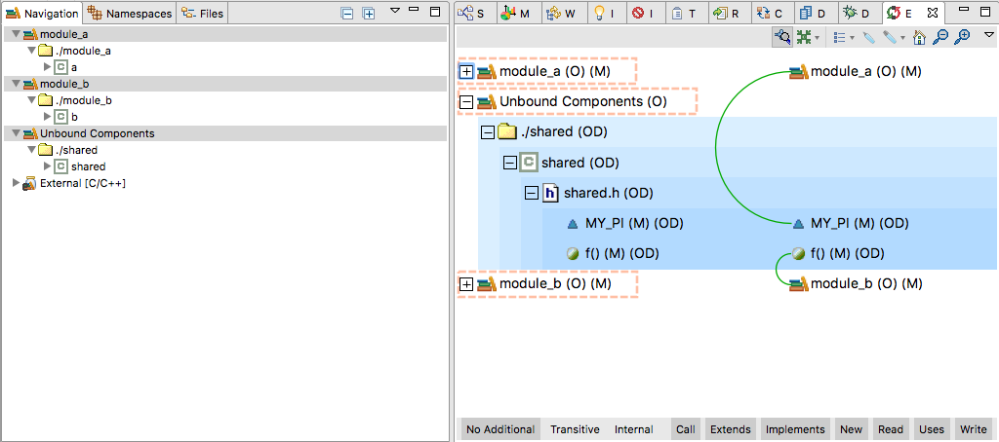Select the shared.h header file icon
999x442 pixels.
tap(550, 193)
